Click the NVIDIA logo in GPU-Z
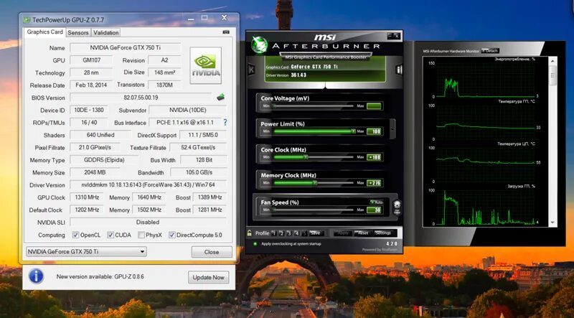Viewport: 574px width, 318px height. [205, 65]
